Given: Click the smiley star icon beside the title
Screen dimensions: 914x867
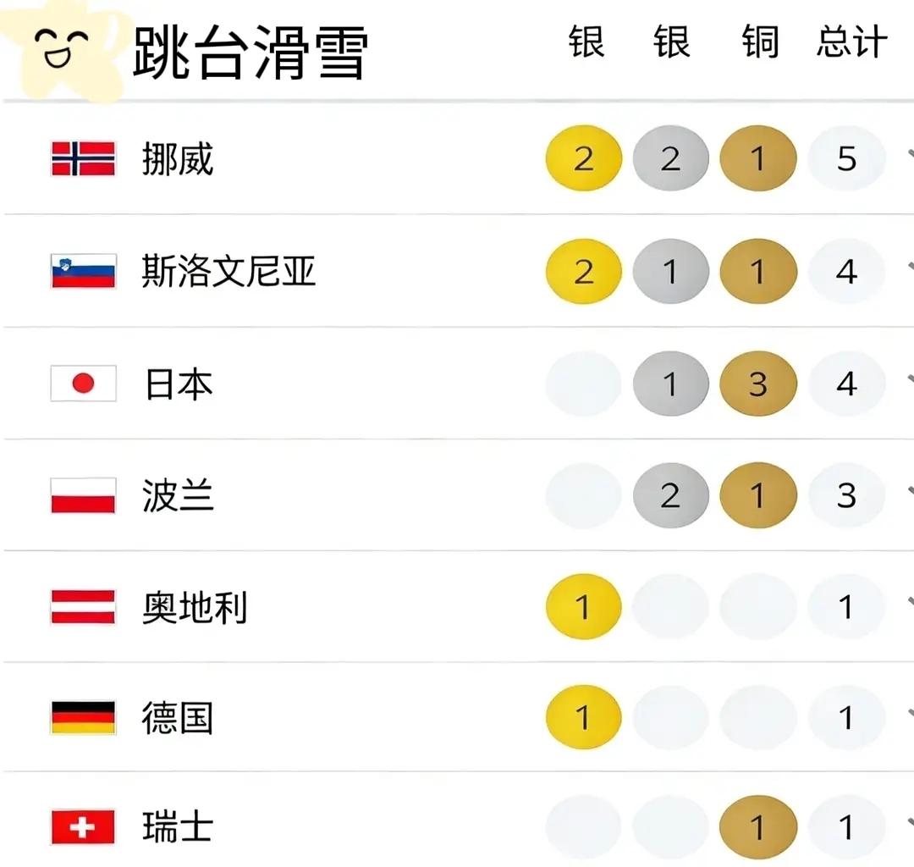Looking at the screenshot, I should coord(64,49).
